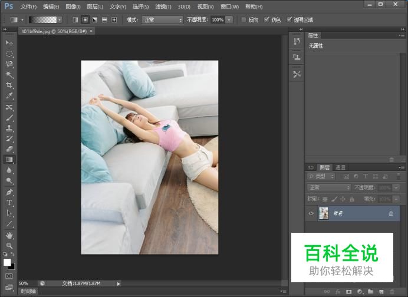Open the 时间轴 timeline tab
This screenshot has height=297, width=408.
coord(28,291)
